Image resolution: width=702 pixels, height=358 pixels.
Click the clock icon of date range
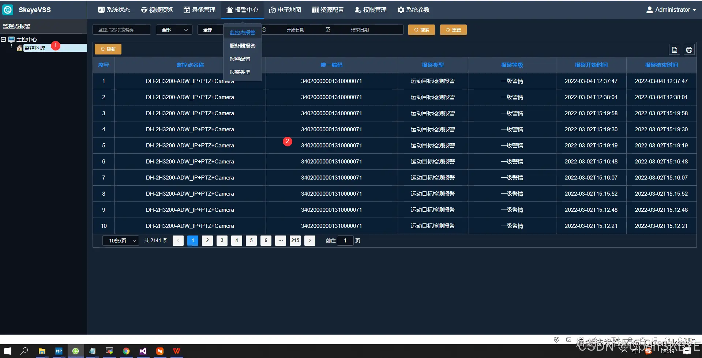click(264, 30)
